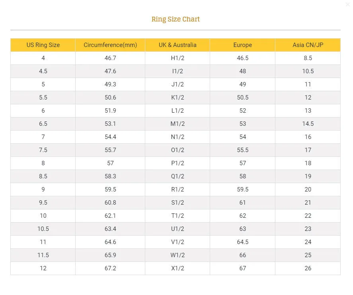Close the ring size chart popup
353x295 pixels.
tap(348, 4)
